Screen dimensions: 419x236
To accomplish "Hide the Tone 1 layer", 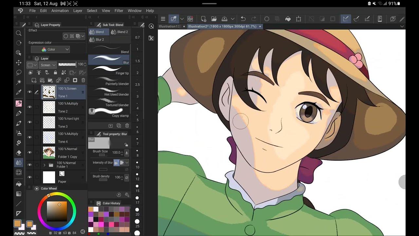I will [x=29, y=92].
